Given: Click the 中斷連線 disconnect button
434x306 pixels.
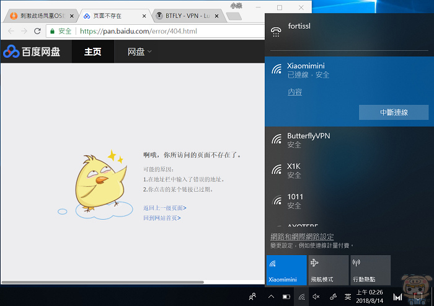Looking at the screenshot, I should coord(393,112).
